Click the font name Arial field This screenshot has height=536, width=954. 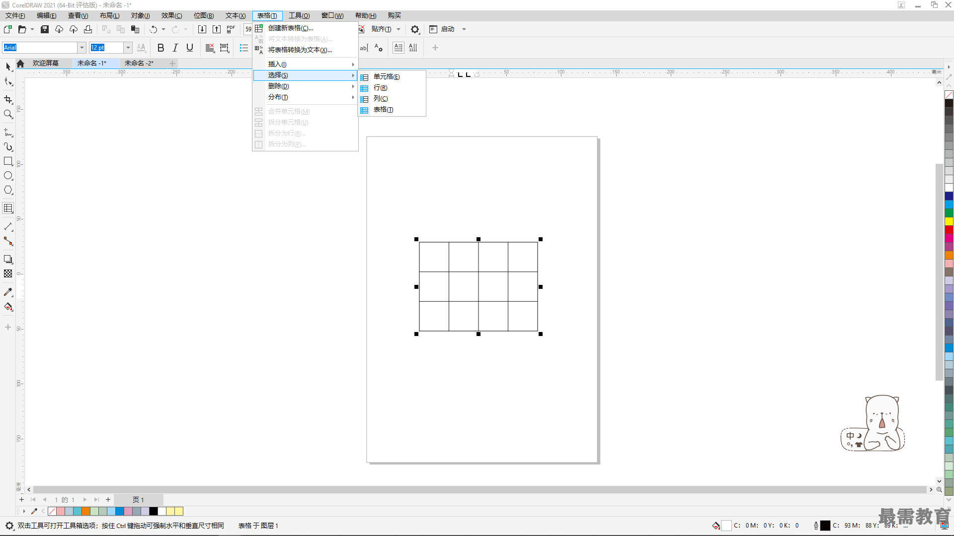coord(40,48)
